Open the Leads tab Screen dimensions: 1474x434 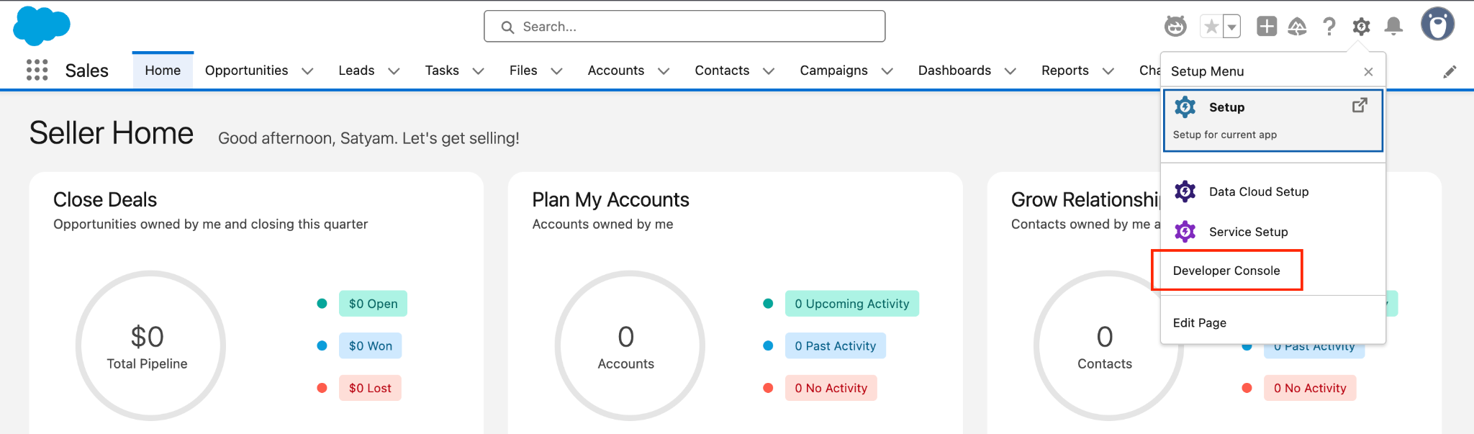(x=356, y=71)
